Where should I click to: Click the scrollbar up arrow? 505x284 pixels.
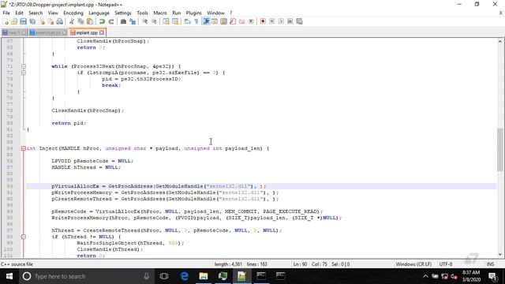[499, 42]
